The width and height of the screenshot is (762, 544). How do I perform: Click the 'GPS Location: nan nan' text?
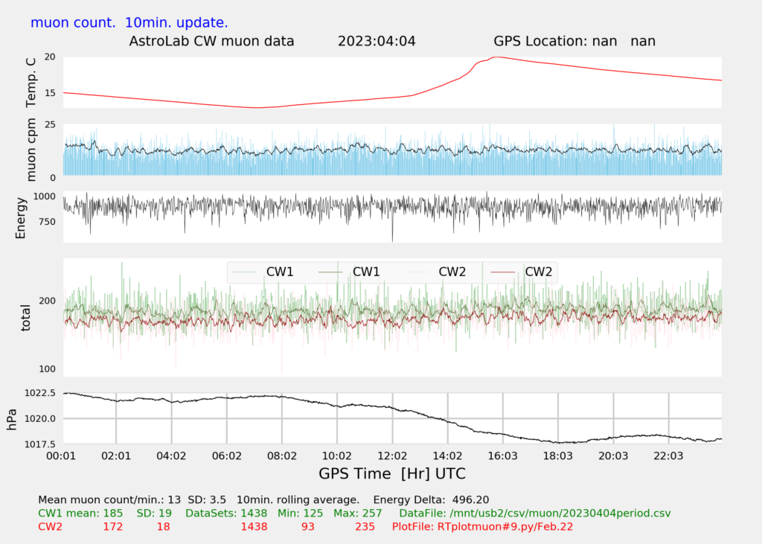point(574,41)
